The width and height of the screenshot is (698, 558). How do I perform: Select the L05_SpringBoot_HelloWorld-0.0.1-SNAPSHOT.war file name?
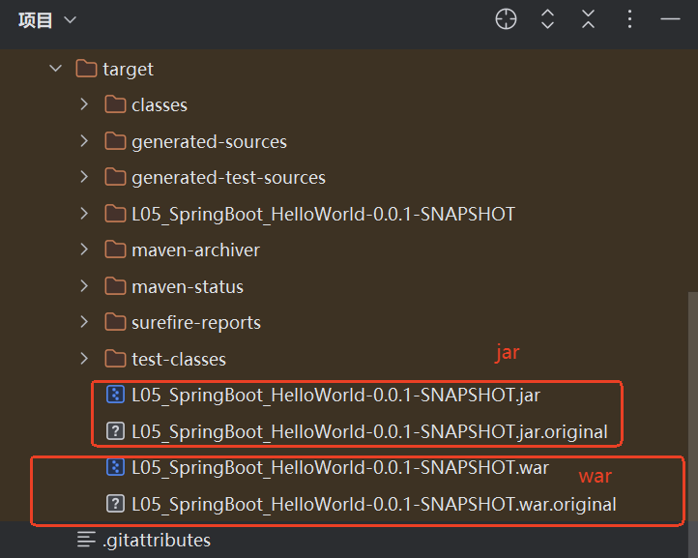click(x=340, y=468)
